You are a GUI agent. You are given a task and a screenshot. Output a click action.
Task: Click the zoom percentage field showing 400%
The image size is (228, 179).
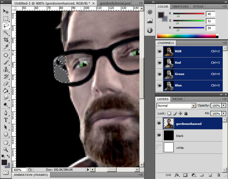[x=18, y=169]
